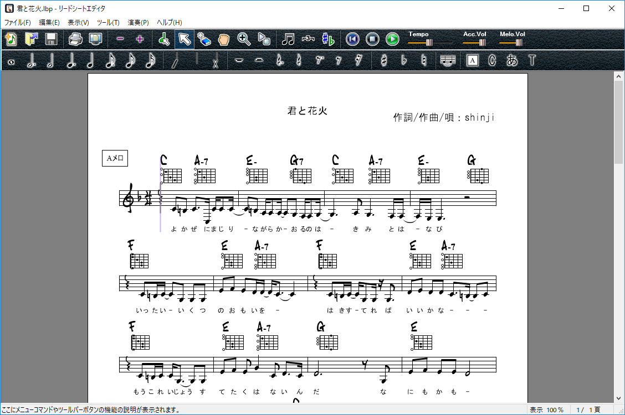Select the dotted half note
The image size is (625, 415).
[x=31, y=61]
